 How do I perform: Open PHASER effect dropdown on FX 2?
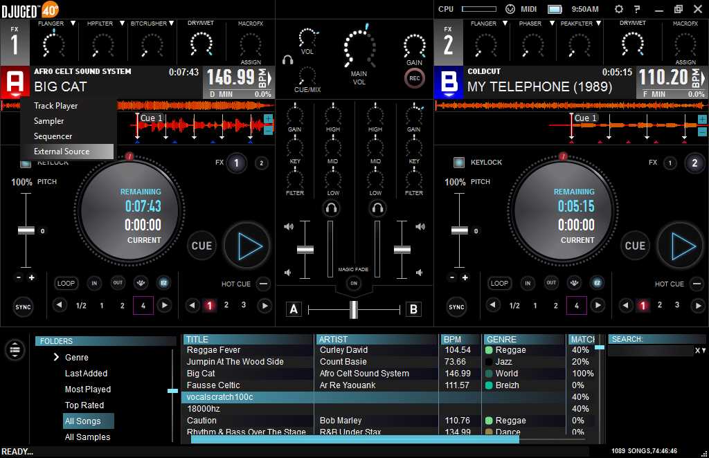(552, 24)
